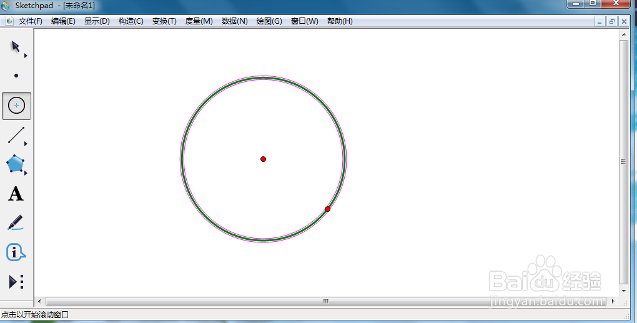
Task: Click the red point on the circle's circumference
Action: (x=327, y=209)
